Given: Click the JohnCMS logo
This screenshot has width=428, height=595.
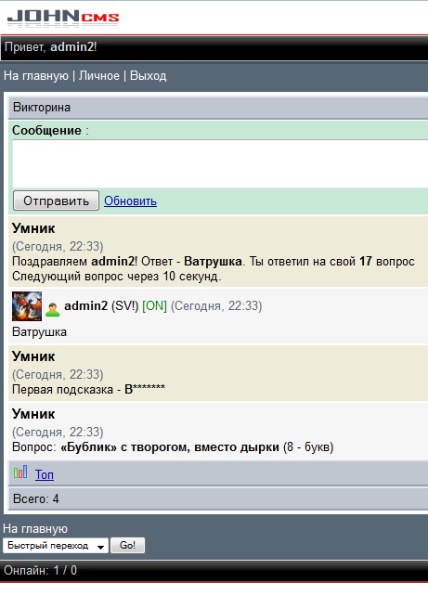Looking at the screenshot, I should point(63,19).
